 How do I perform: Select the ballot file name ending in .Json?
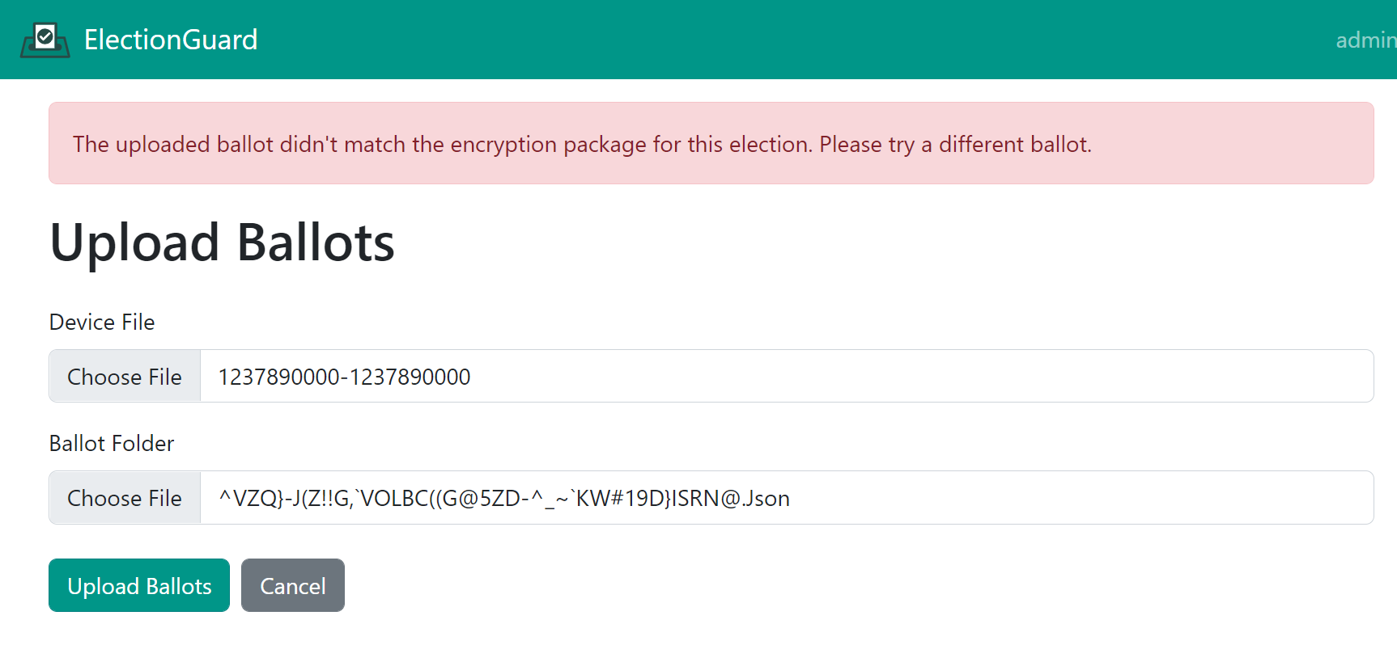(504, 498)
